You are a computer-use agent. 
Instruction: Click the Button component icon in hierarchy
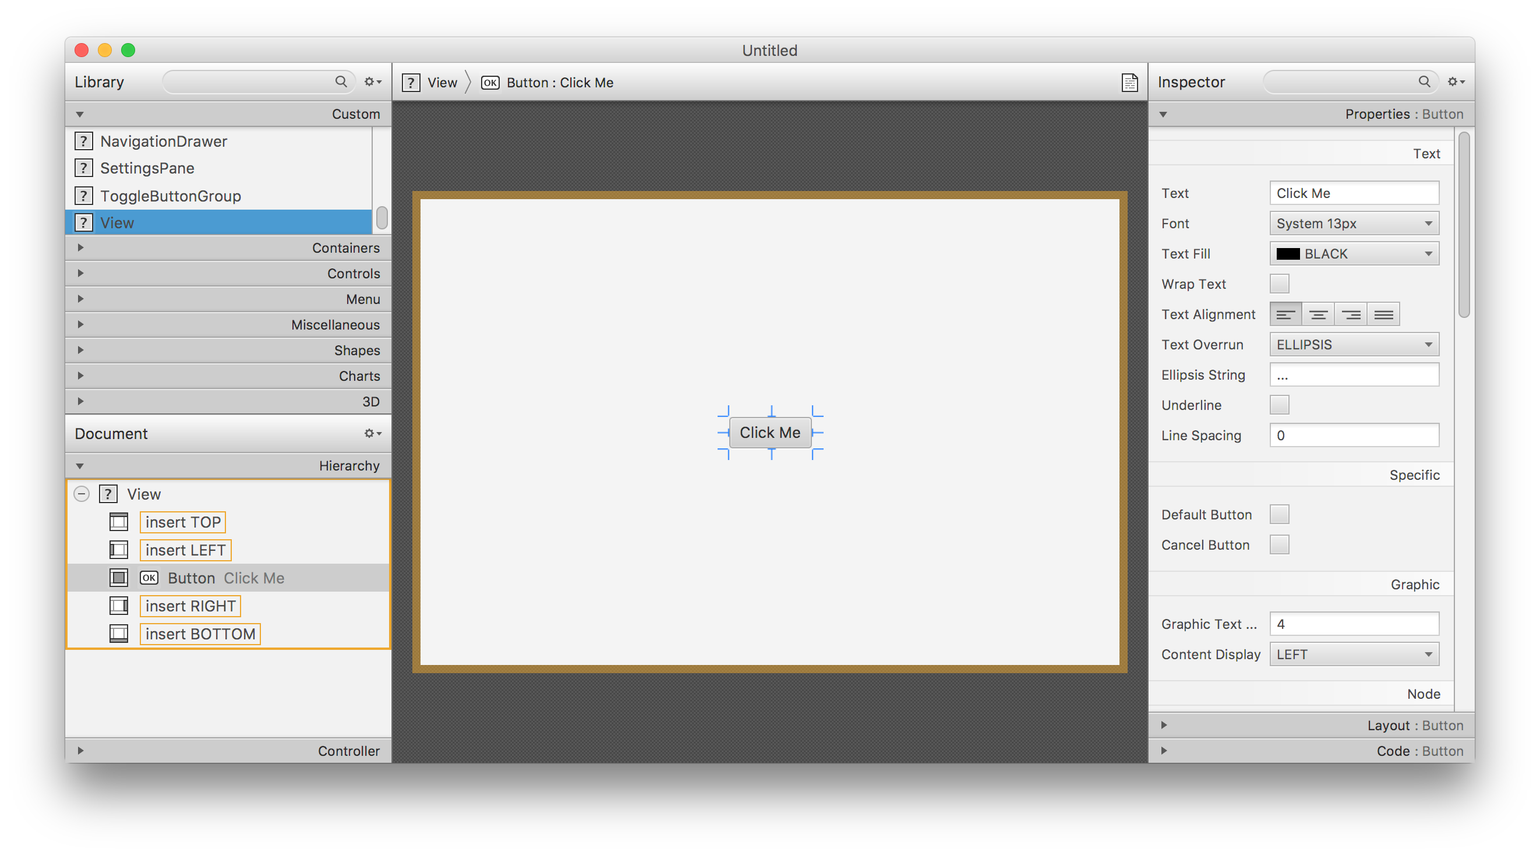coord(149,578)
